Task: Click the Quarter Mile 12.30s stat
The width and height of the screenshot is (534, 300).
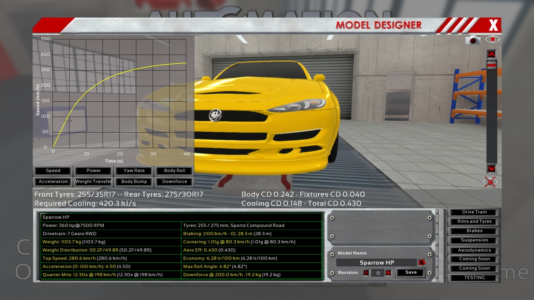Action: [110, 275]
